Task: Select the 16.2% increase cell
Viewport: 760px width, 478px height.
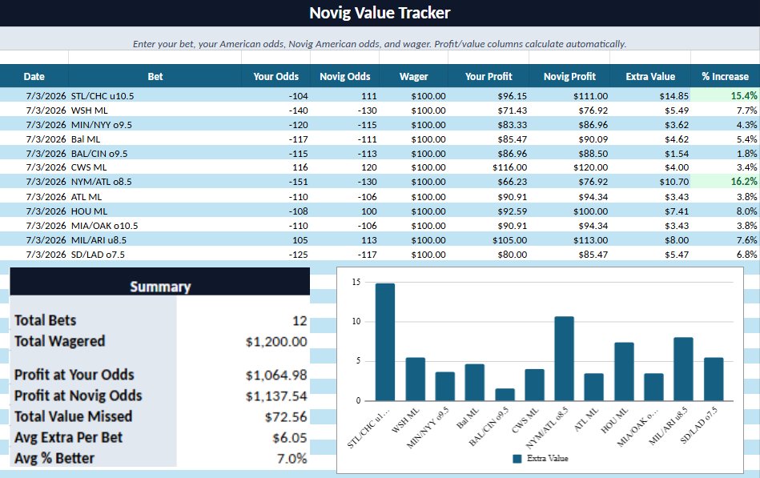Action: (x=725, y=182)
